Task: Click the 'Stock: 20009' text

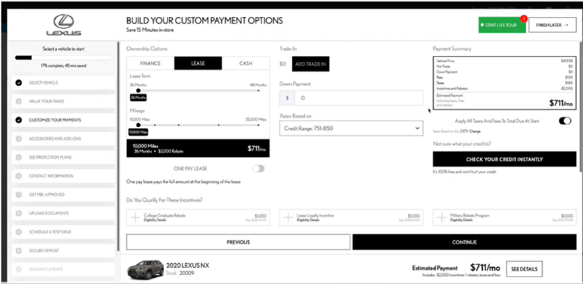Action: (180, 273)
